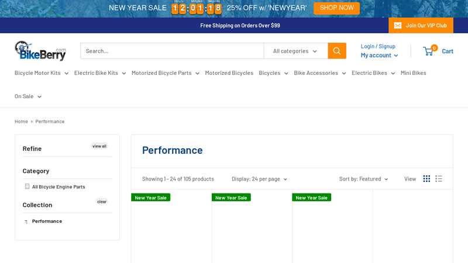Click clear beside Collection filter
Screen dimensions: 468x263
pos(102,202)
